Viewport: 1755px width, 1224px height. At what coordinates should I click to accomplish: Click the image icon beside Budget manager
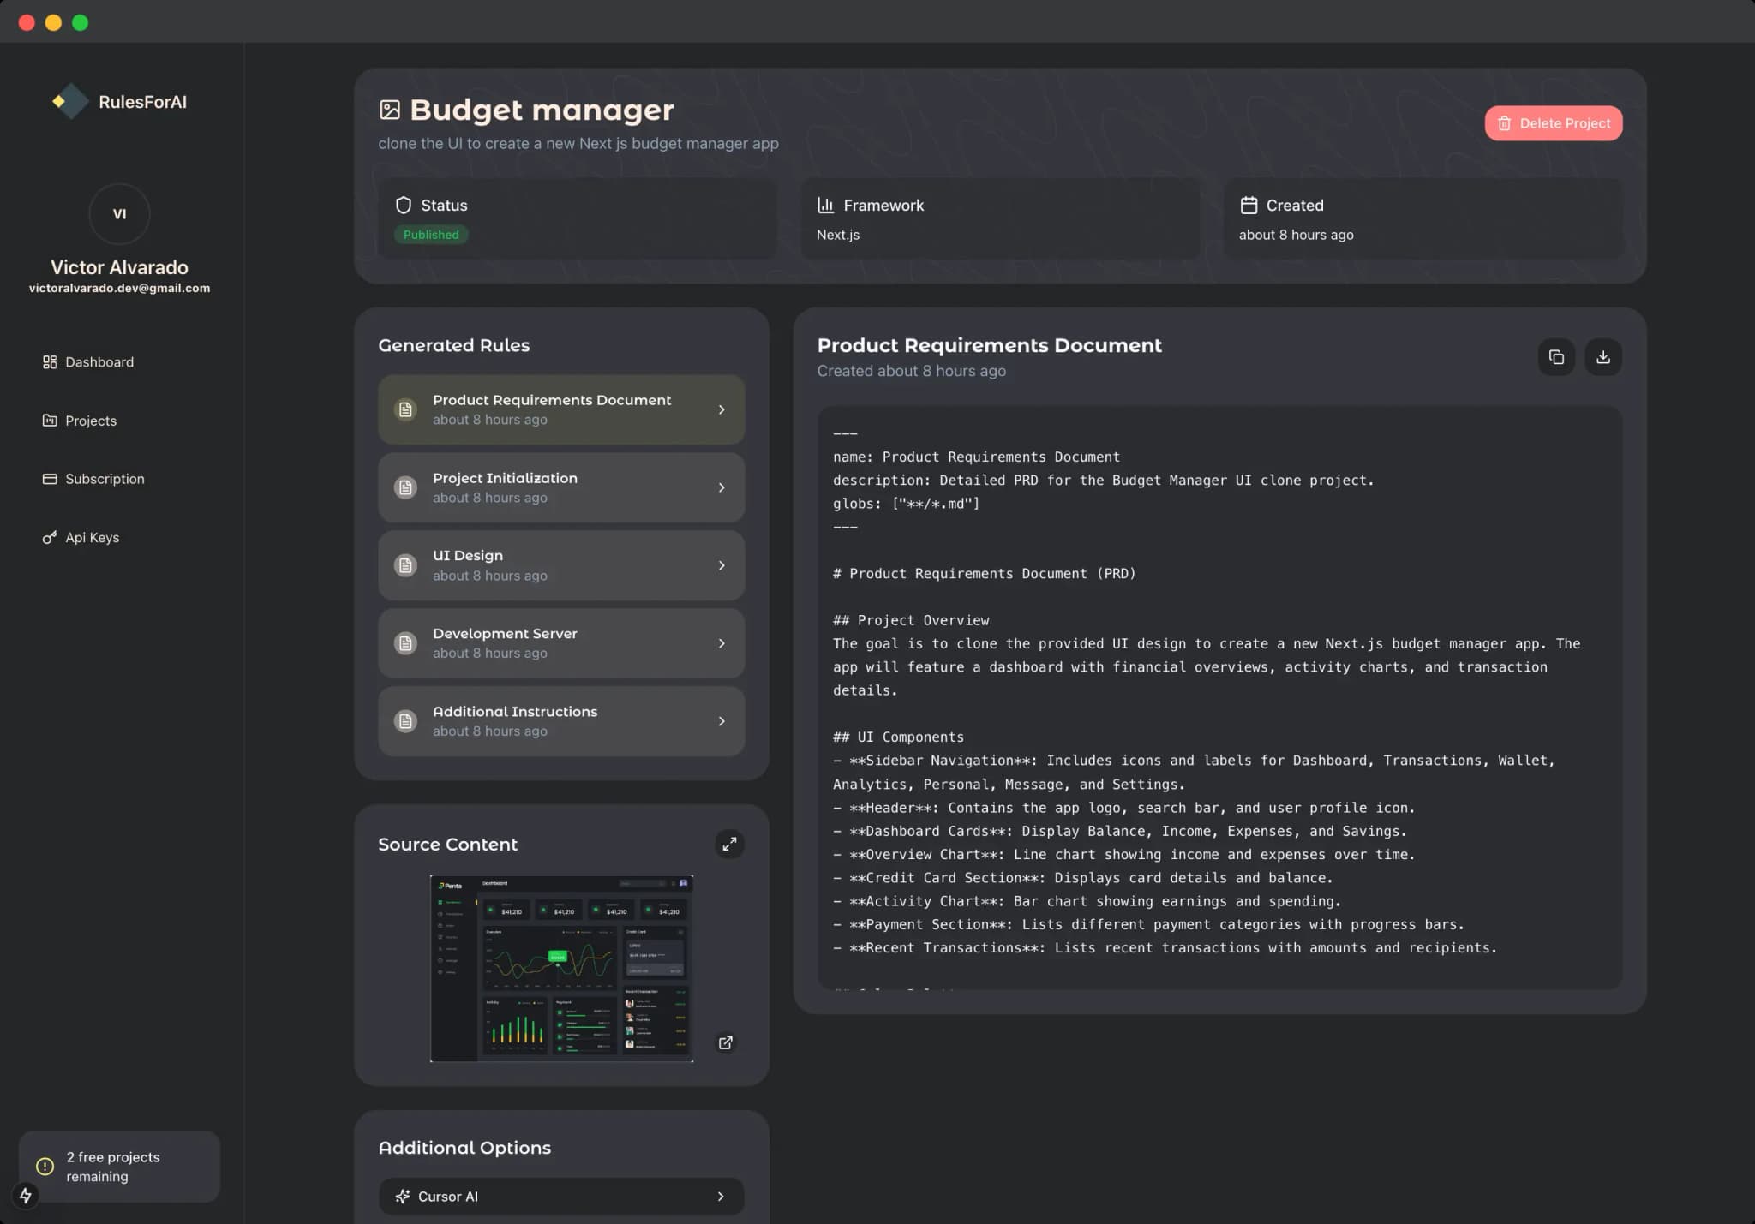[390, 110]
